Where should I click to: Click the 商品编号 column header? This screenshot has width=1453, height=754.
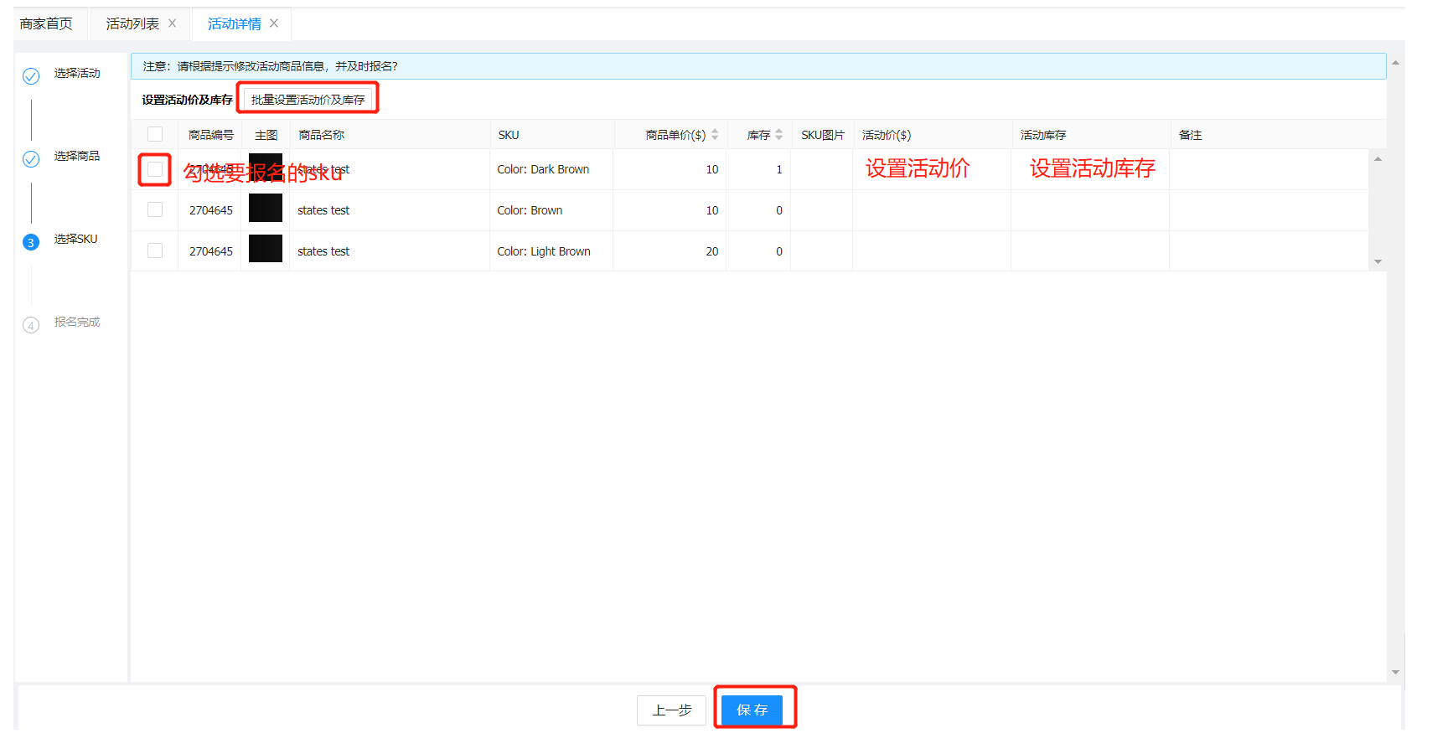211,135
